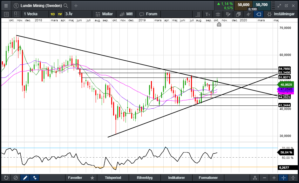Viewport: 299px width, 183px height.
Task: Open the order depth ladder icon
Action: [x=273, y=6]
